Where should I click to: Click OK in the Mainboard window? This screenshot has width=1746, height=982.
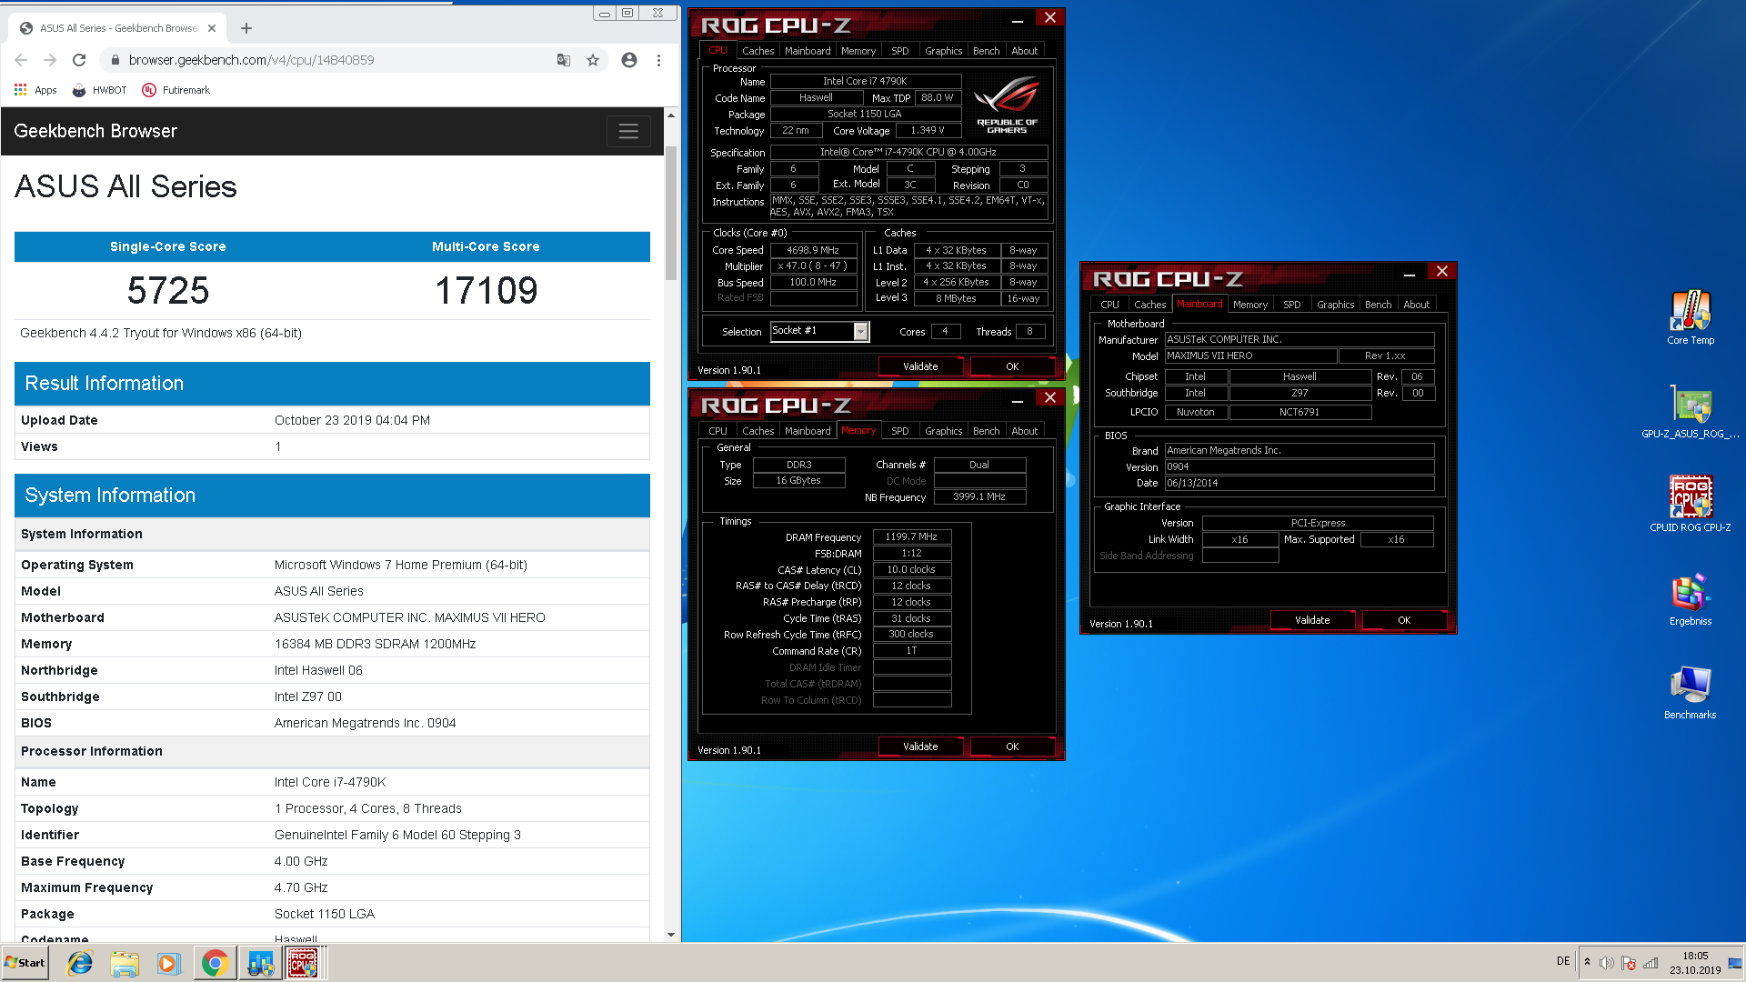(x=1404, y=620)
